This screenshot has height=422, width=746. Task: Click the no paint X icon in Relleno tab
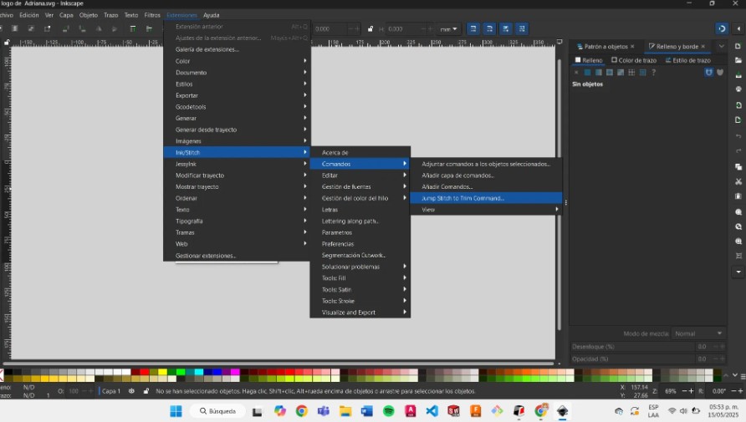coord(576,72)
